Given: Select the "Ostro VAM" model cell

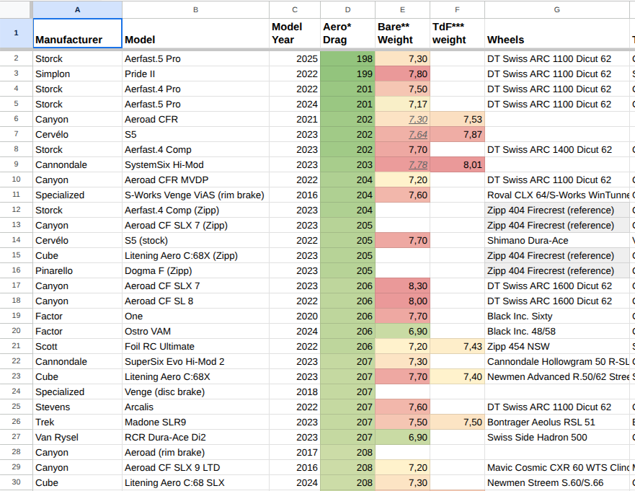Looking at the screenshot, I should click(x=195, y=331).
